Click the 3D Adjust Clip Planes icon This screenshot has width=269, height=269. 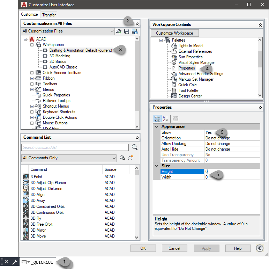coord(26,182)
